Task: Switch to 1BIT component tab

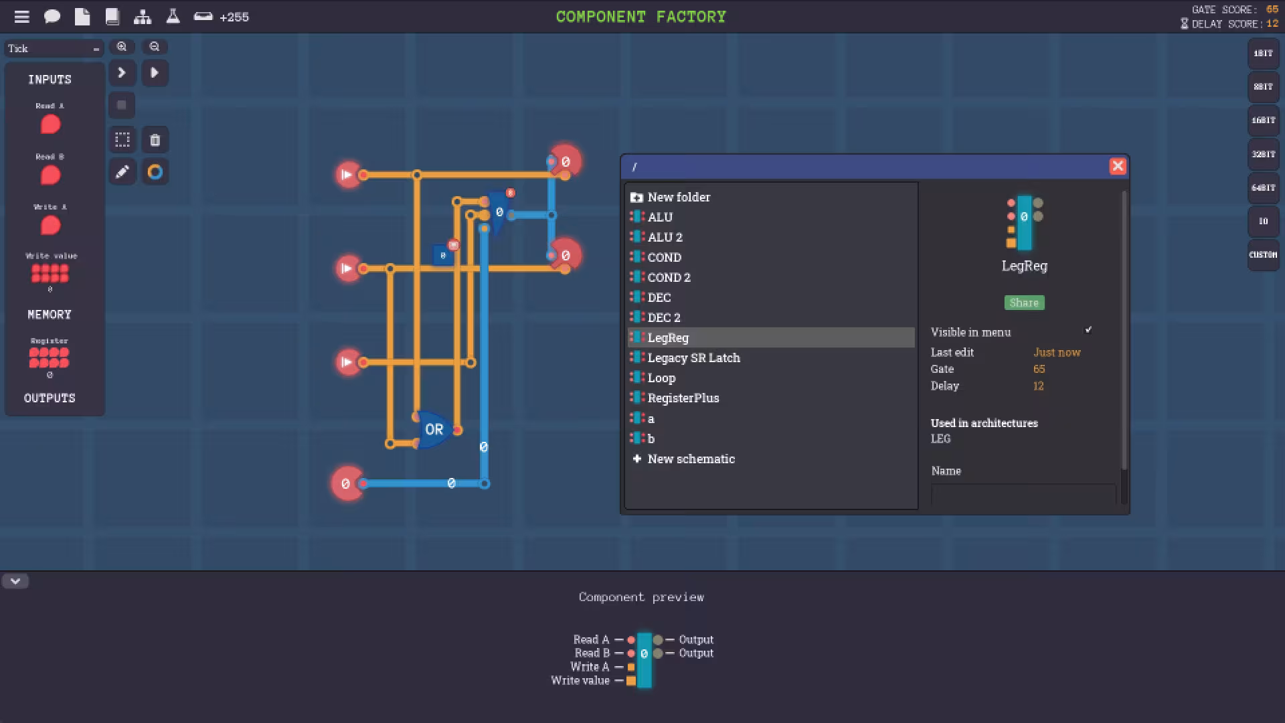Action: [x=1263, y=54]
